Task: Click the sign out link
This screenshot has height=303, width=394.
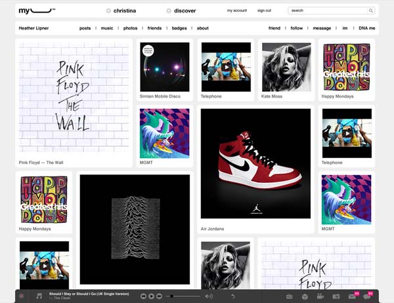Action: click(x=264, y=10)
